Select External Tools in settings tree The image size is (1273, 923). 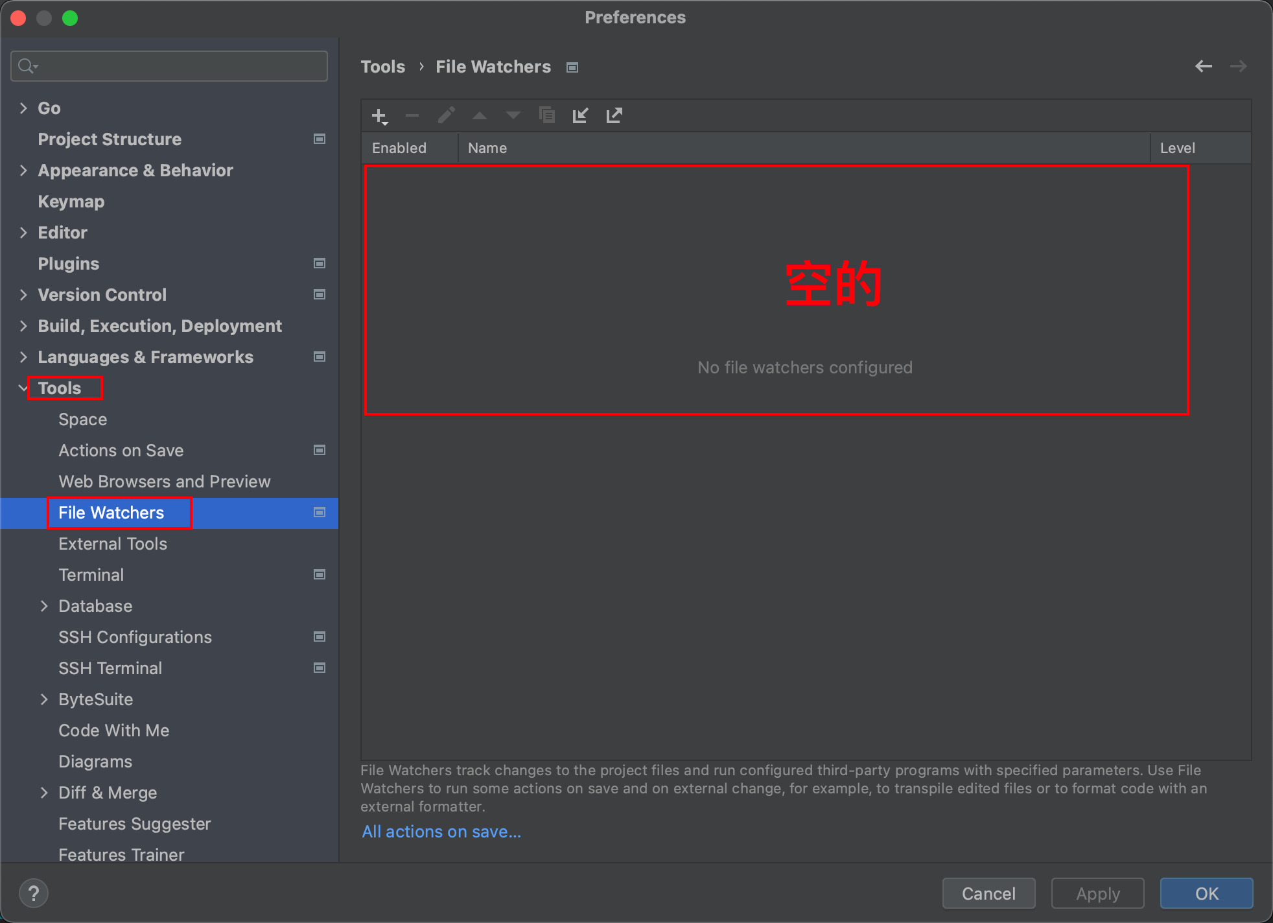113,544
